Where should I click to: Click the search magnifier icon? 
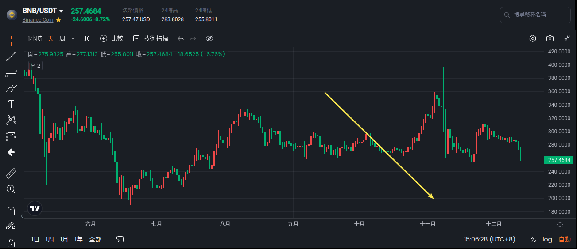click(507, 15)
